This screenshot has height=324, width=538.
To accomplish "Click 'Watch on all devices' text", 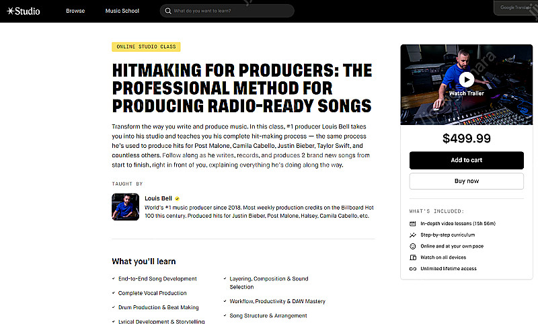I will 443,257.
